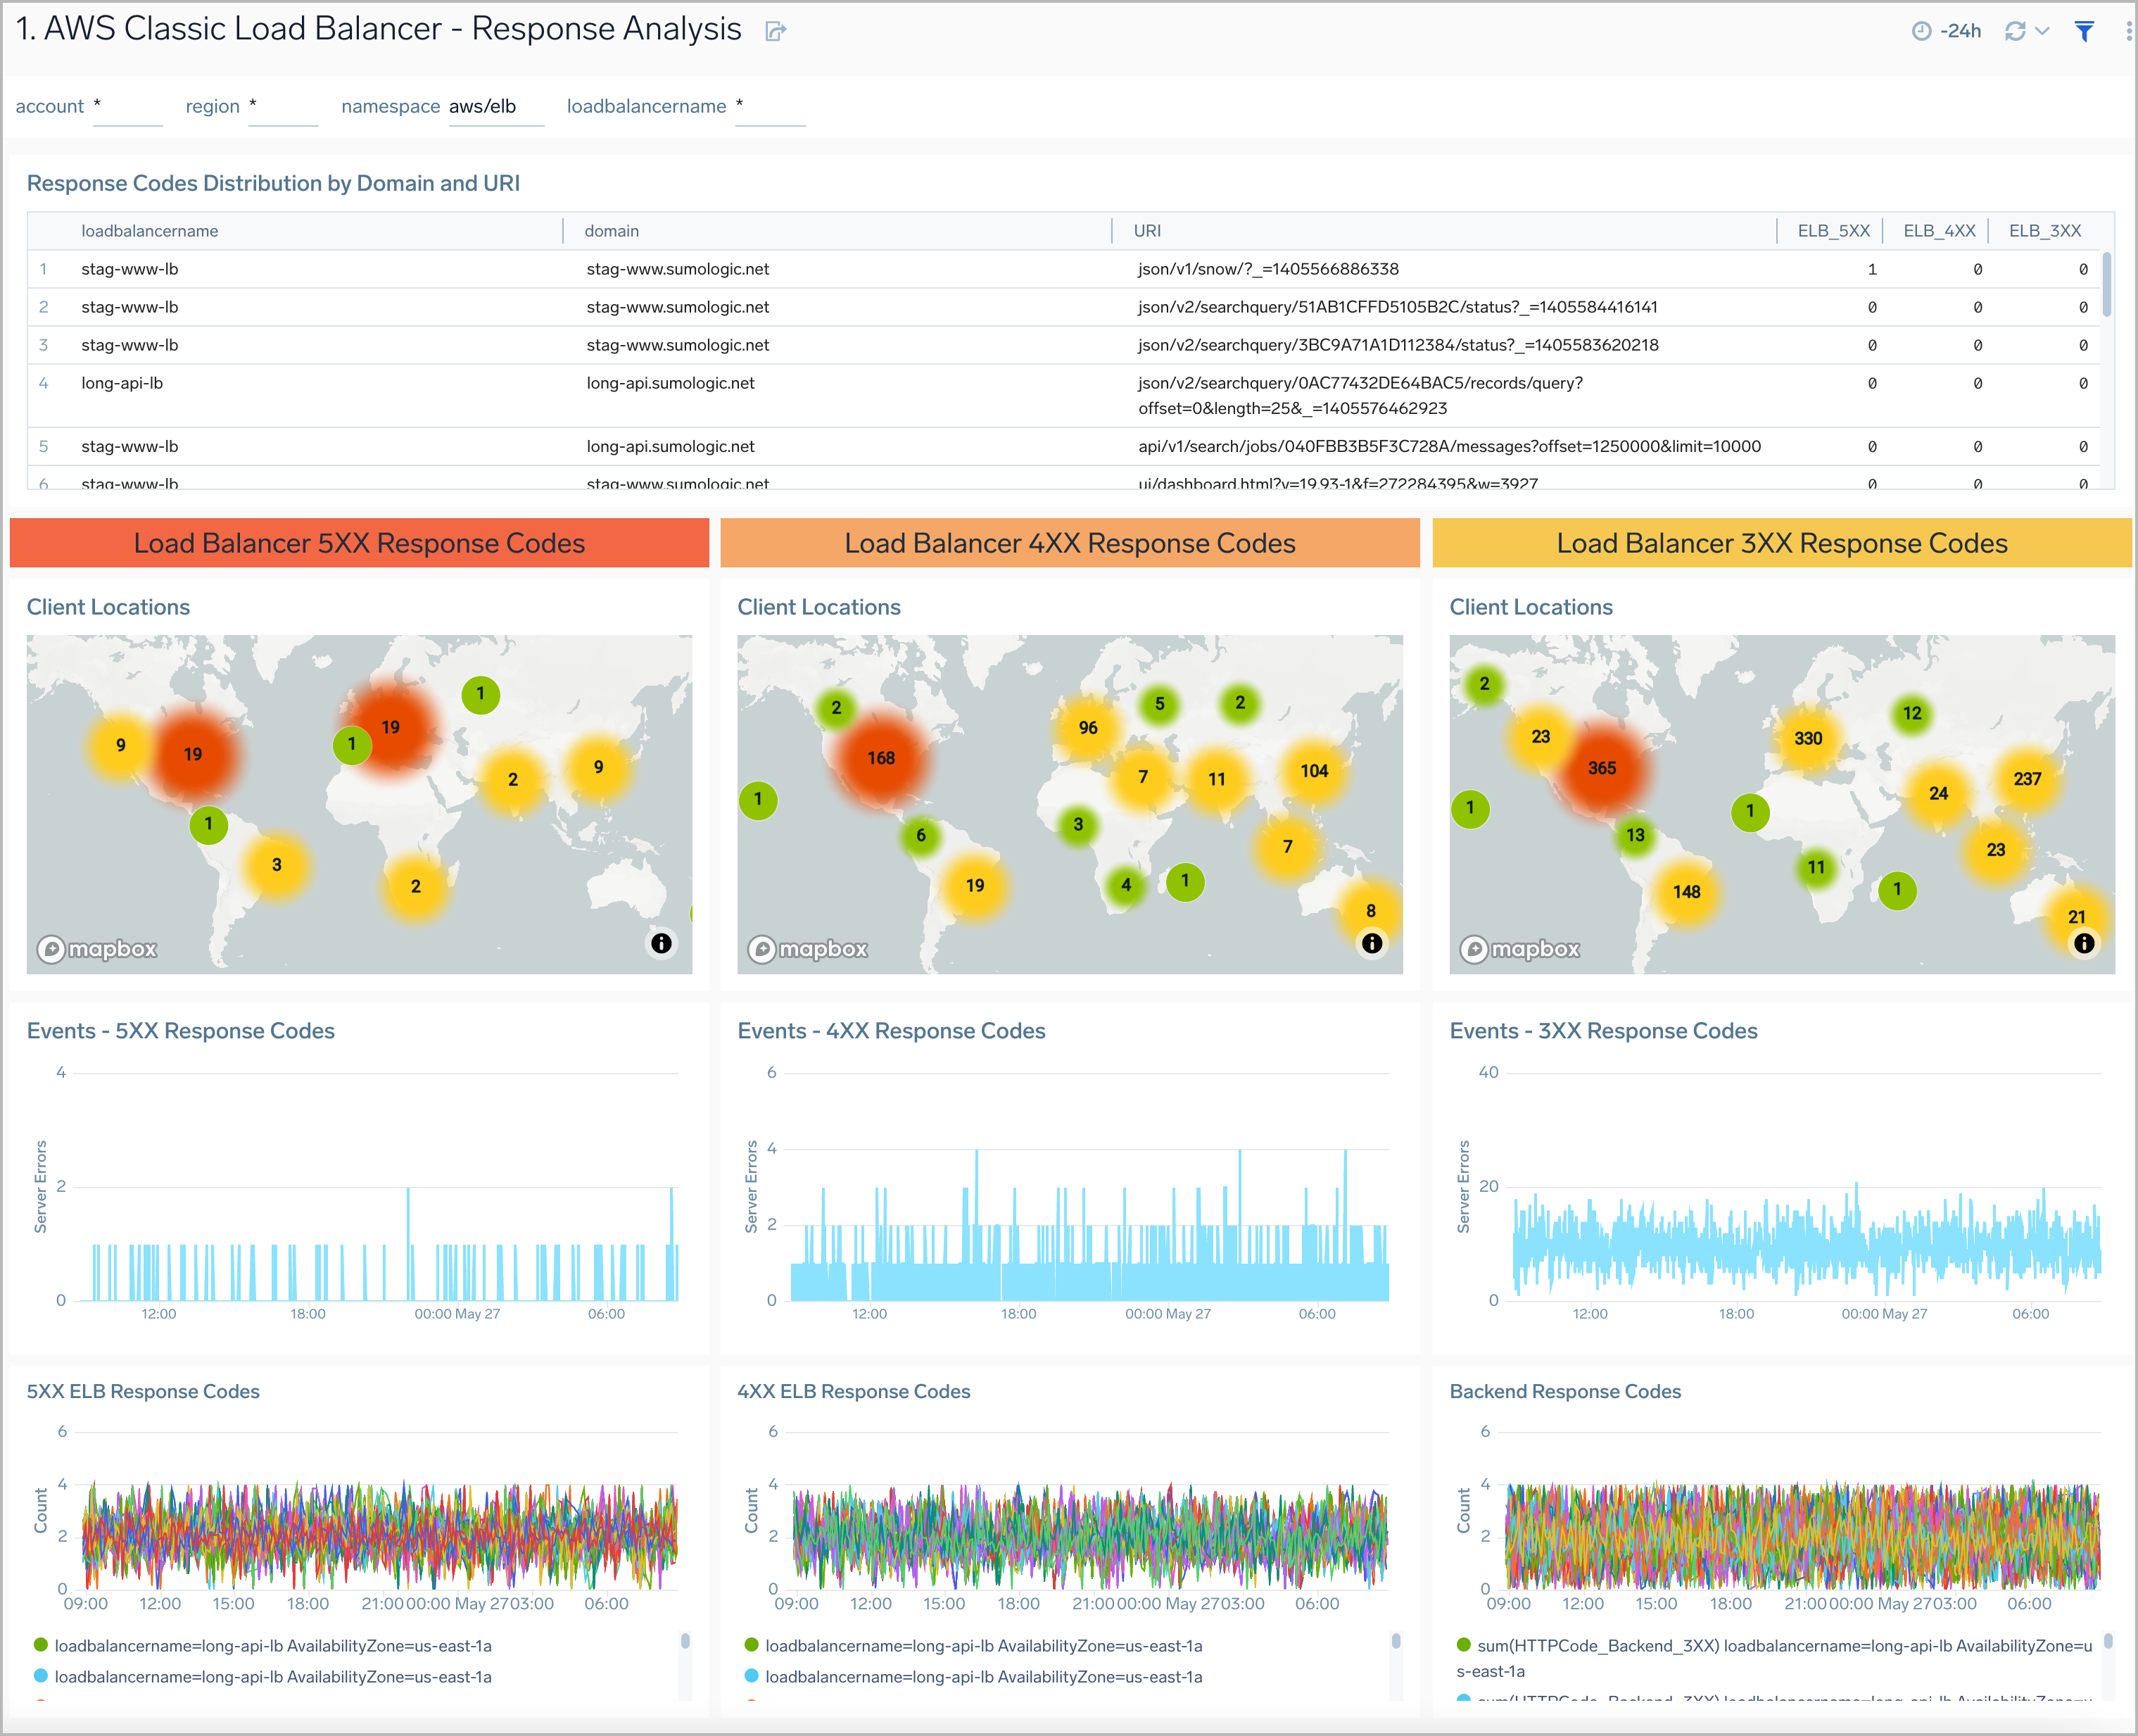2138x1736 pixels.
Task: Toggle green HTTPCode_Backend_3XX legend series
Action: click(x=1774, y=1657)
